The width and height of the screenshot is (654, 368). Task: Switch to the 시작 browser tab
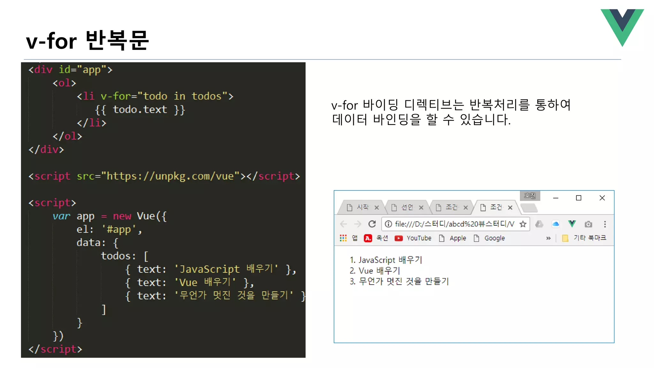(x=362, y=207)
